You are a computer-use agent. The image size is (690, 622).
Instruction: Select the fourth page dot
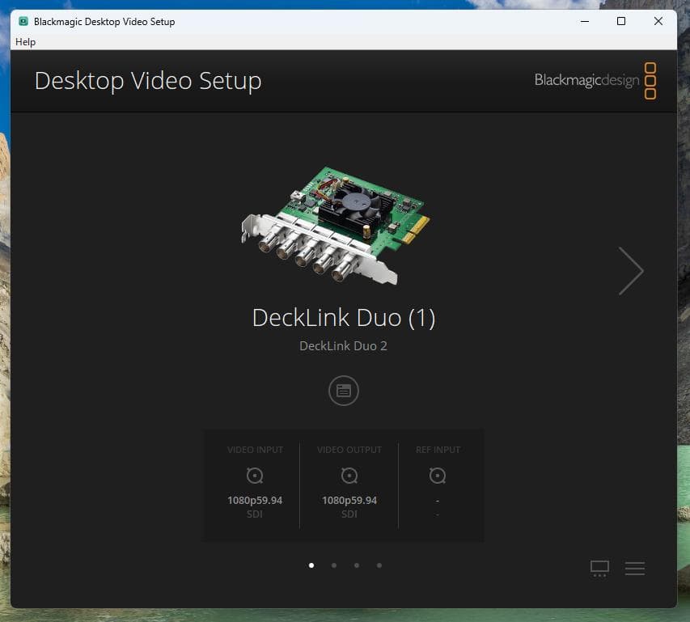(x=379, y=565)
